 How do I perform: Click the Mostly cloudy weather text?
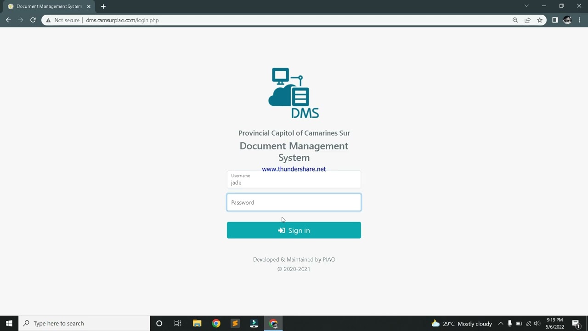click(475, 324)
